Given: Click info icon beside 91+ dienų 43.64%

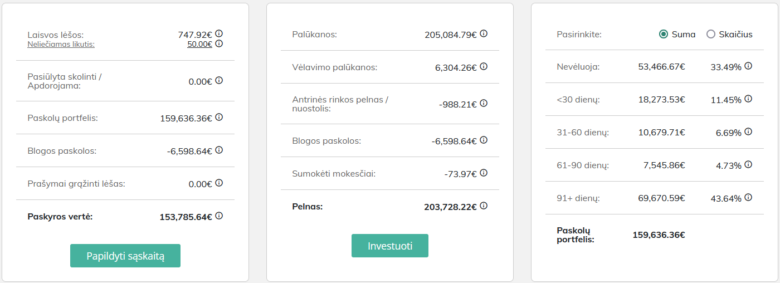Looking at the screenshot, I should 748,197.
